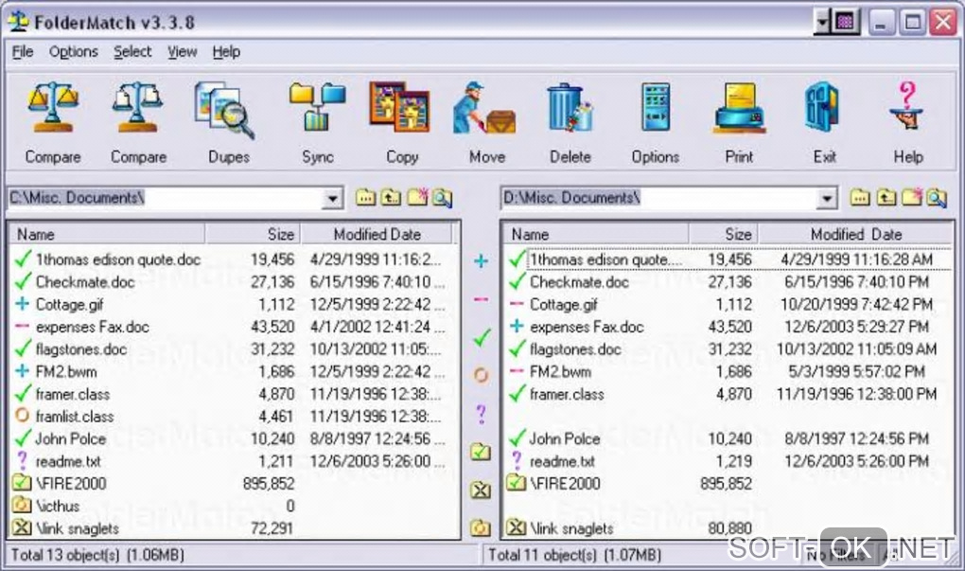
Task: Click the magnifier folder icon beside C: path
Action: (443, 198)
